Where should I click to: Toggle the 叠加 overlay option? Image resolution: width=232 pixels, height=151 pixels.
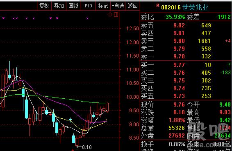click(59, 6)
